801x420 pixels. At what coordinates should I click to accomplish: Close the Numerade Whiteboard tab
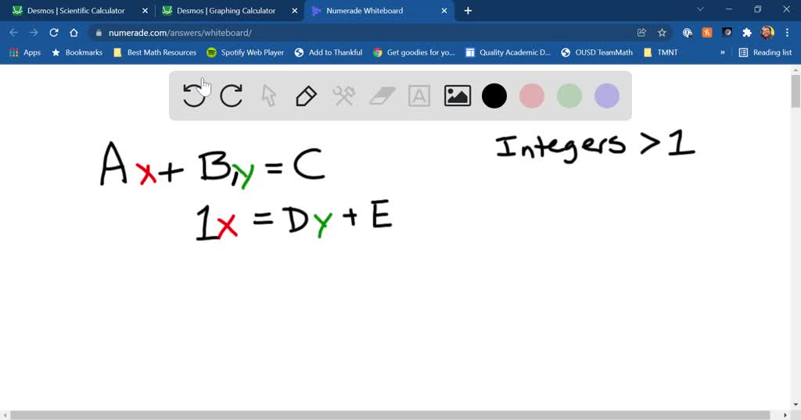tap(444, 11)
